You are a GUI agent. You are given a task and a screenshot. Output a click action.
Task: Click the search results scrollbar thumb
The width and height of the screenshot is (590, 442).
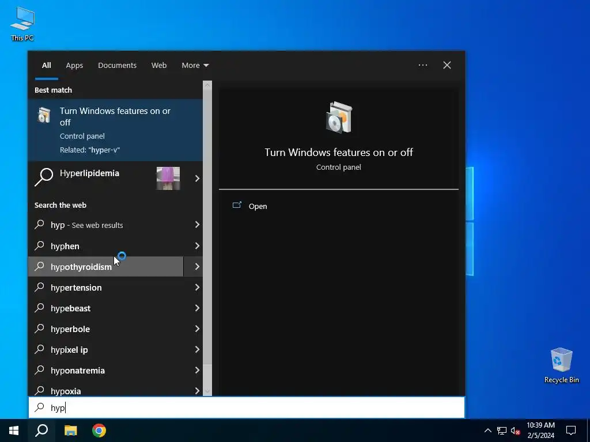click(207, 227)
